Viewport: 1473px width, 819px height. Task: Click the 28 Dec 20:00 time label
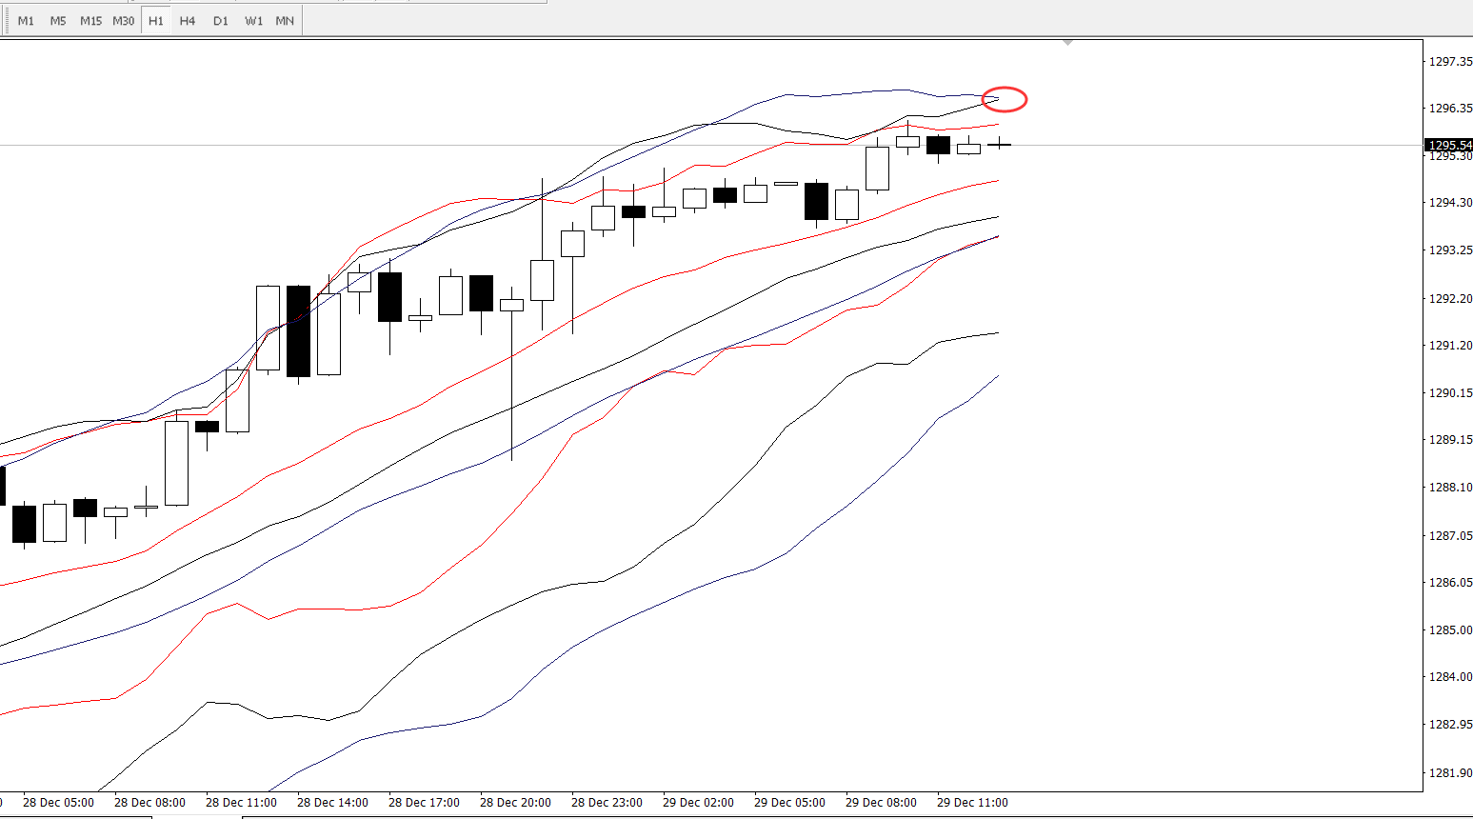[515, 803]
